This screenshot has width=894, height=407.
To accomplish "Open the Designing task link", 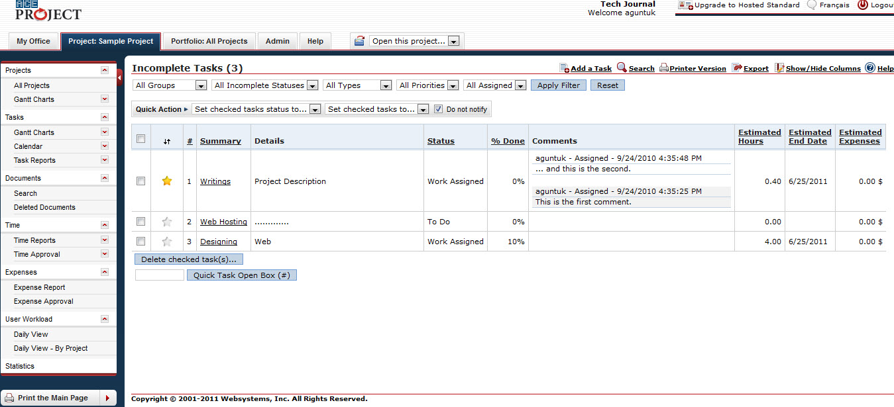I will tap(219, 242).
